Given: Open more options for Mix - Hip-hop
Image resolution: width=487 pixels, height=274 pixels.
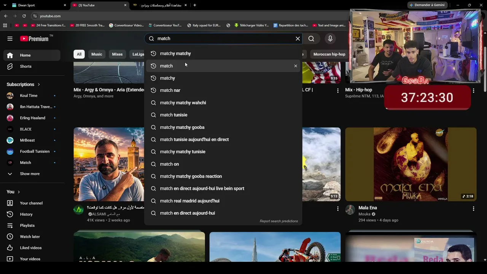Looking at the screenshot, I should 473,91.
